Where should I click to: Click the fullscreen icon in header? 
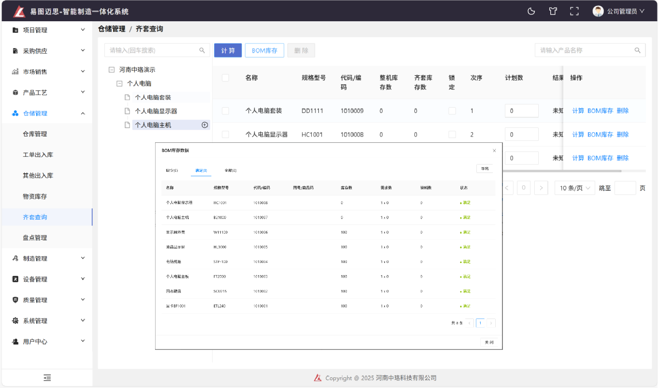[x=574, y=11]
